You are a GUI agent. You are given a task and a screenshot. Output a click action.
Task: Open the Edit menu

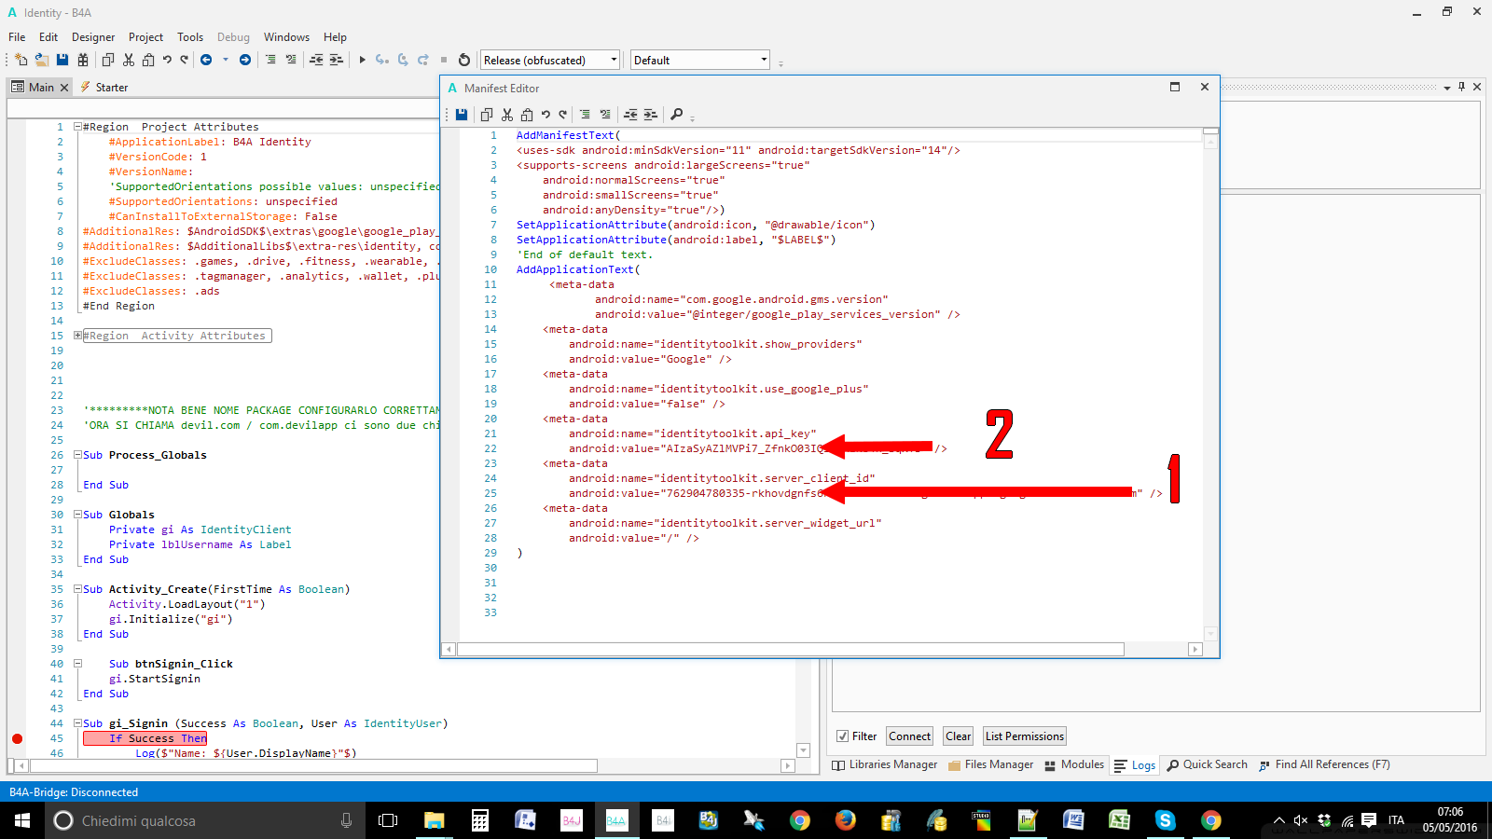tap(48, 37)
